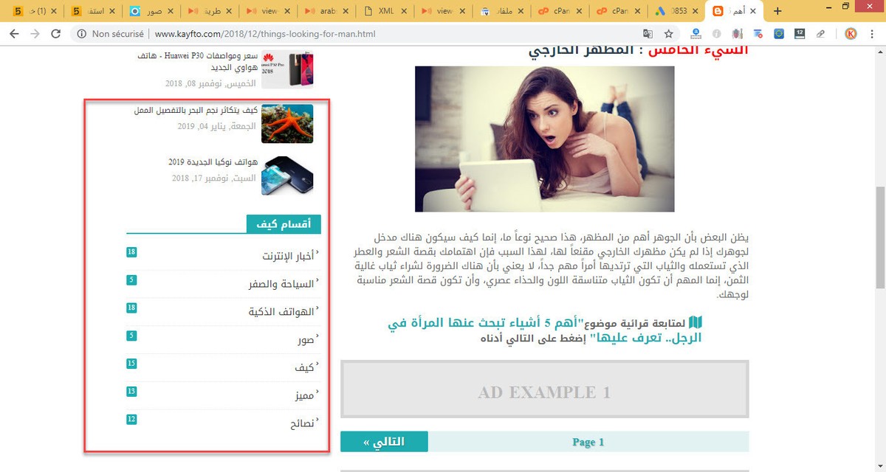Open the Huawei P30 post thumbnail
Screen dimensions: 886x472
[287, 69]
